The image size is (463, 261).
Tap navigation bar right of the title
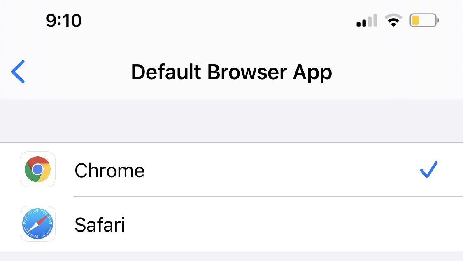(395, 73)
